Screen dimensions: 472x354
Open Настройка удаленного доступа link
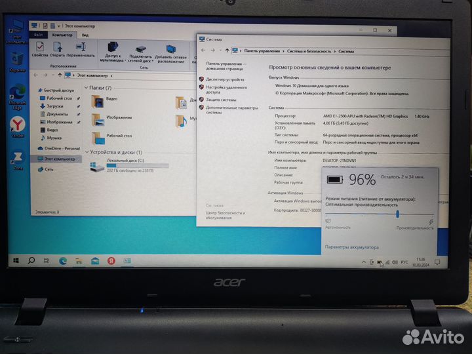[226, 90]
